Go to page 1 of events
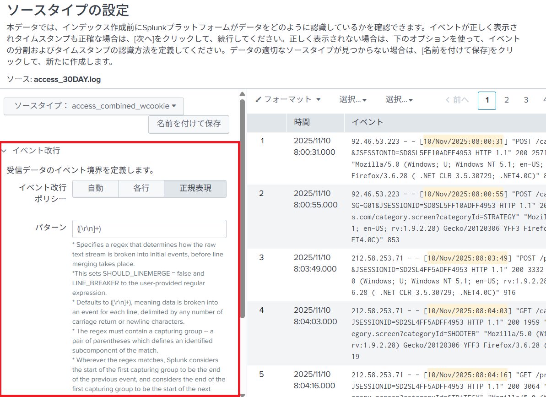The width and height of the screenshot is (546, 397). point(487,100)
